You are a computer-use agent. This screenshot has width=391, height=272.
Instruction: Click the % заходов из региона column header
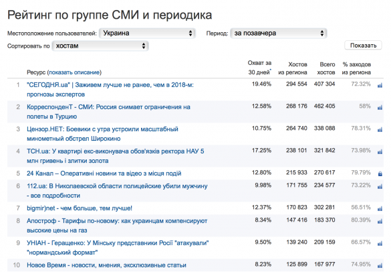coord(356,68)
